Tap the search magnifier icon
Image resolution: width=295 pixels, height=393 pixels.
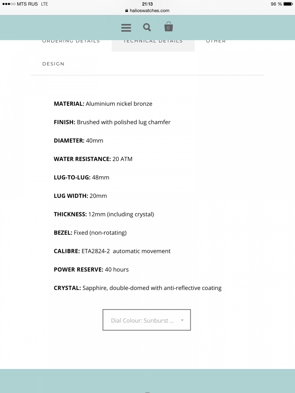pos(147,27)
